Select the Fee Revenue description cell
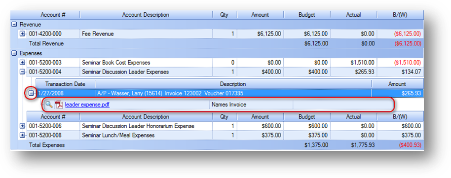This screenshot has height=178, width=451. coord(146,34)
